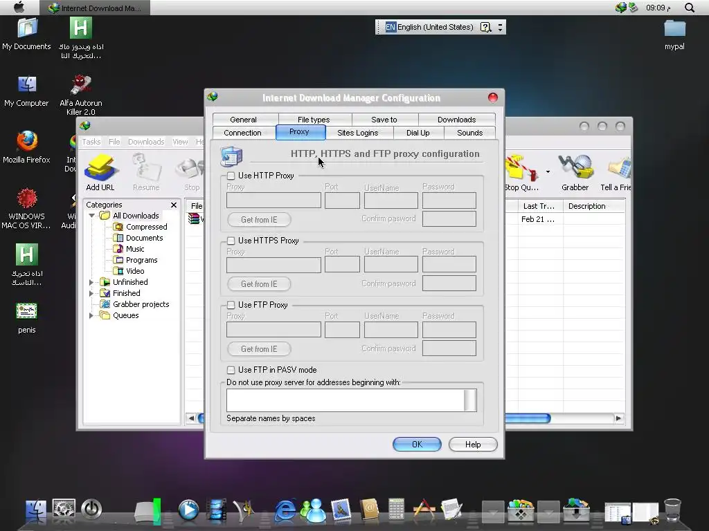Close the Categories panel
This screenshot has height=531, width=709.
click(x=174, y=205)
